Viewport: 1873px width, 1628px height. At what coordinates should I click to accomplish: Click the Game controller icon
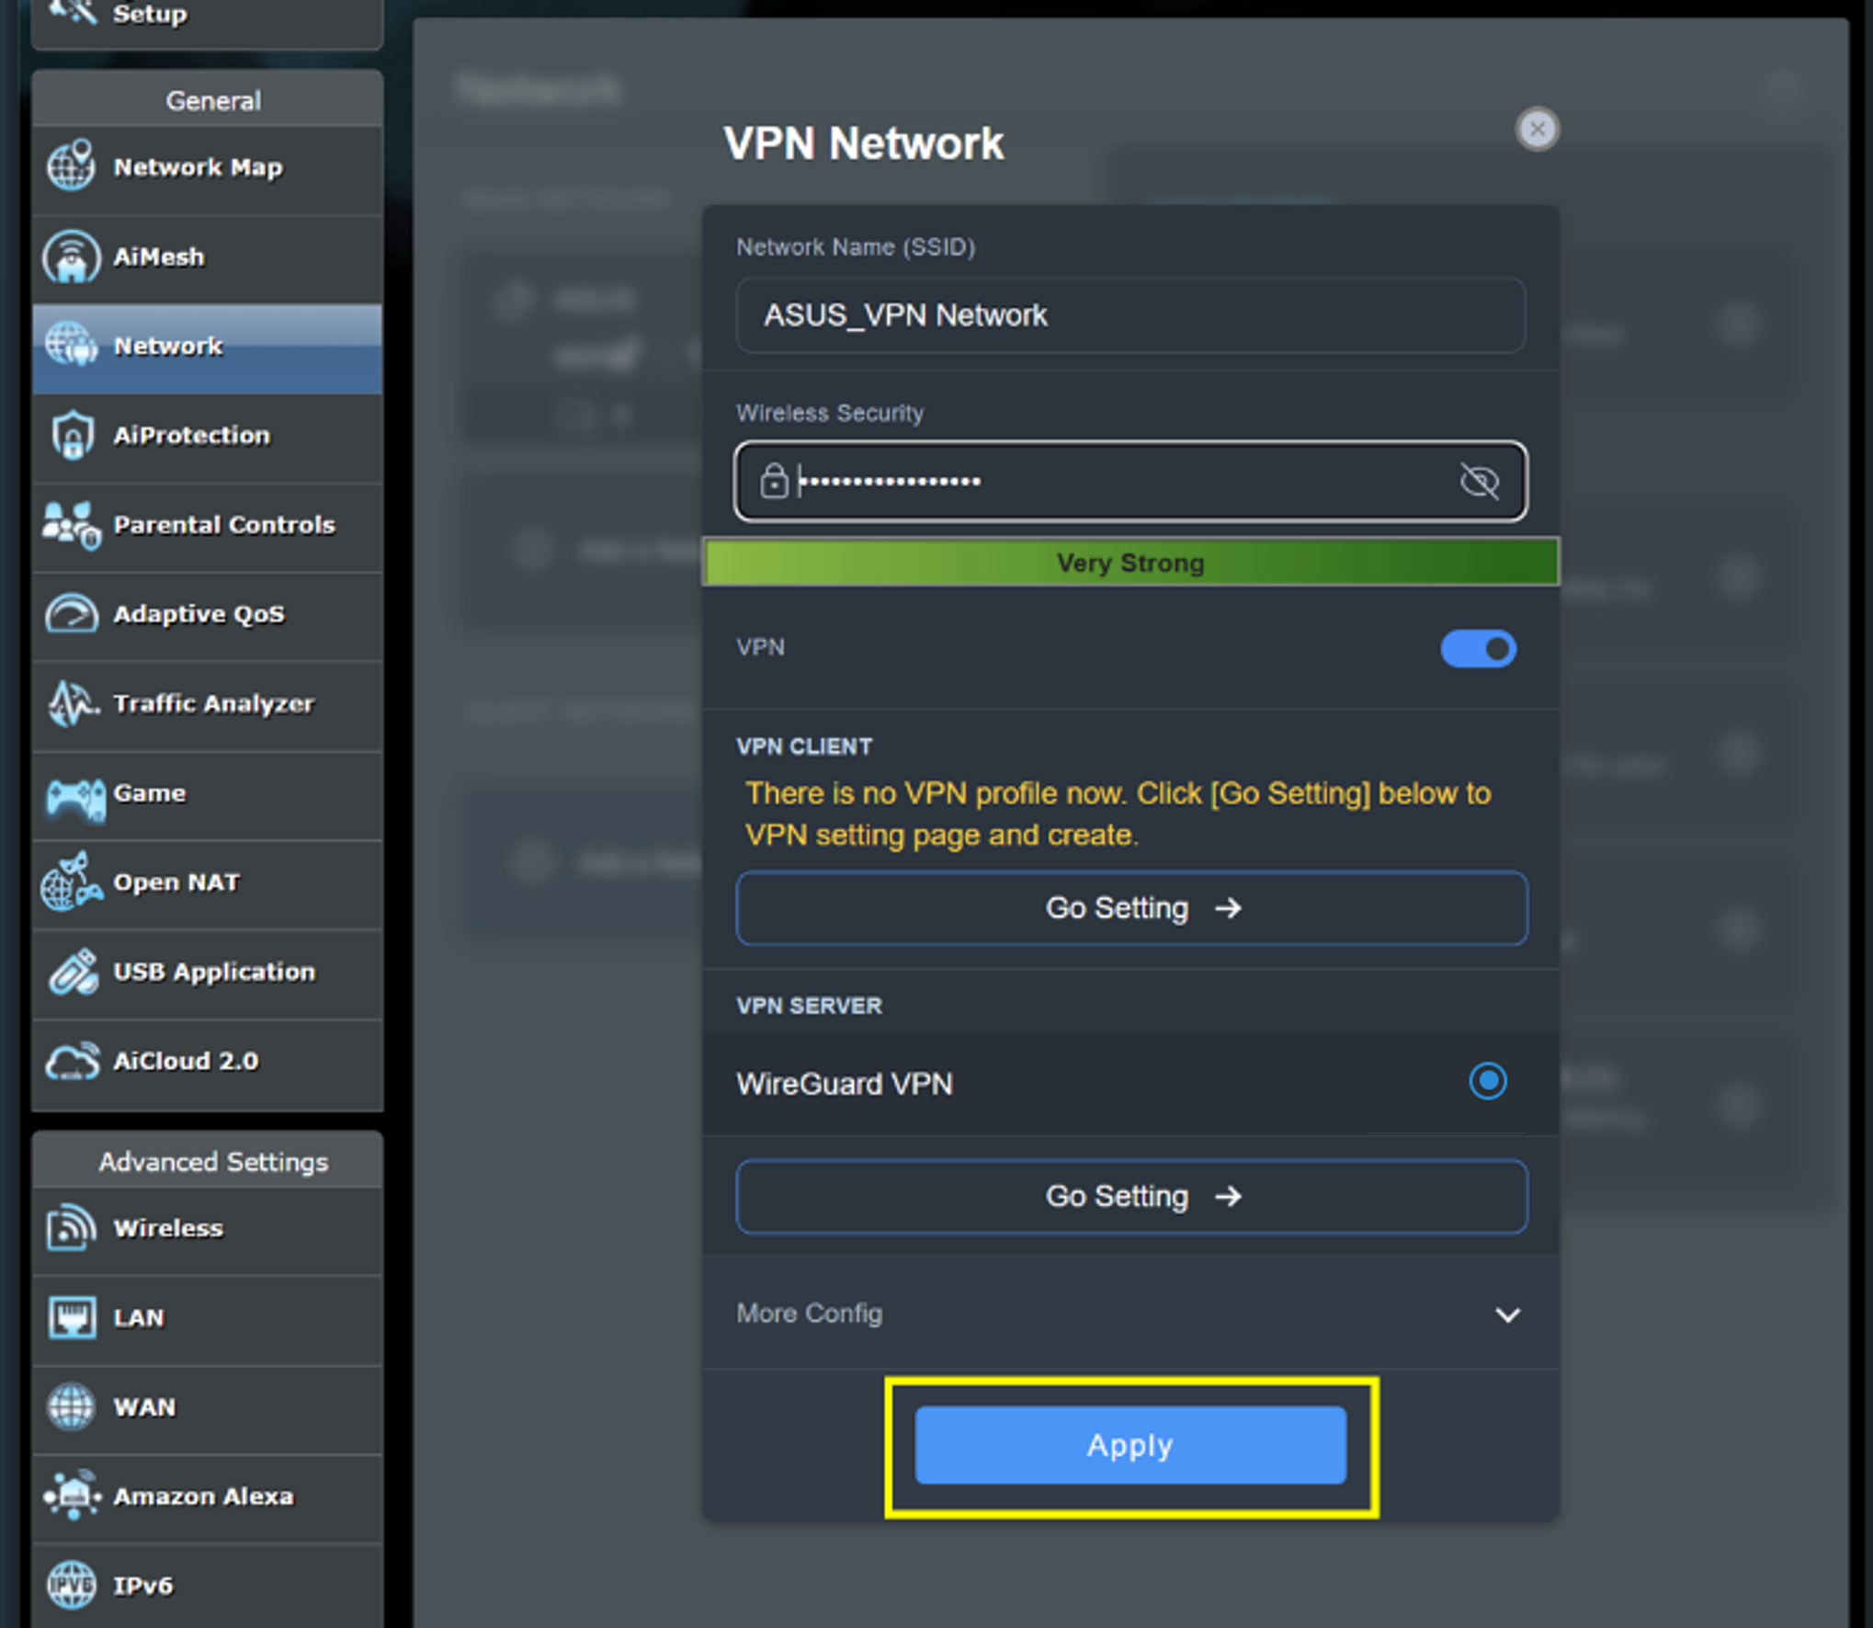pyautogui.click(x=74, y=796)
